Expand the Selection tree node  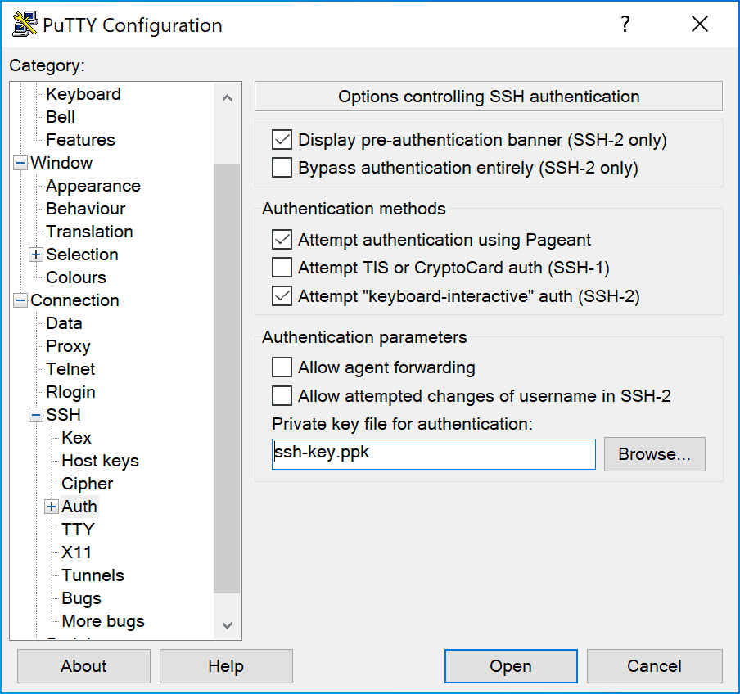[x=35, y=255]
